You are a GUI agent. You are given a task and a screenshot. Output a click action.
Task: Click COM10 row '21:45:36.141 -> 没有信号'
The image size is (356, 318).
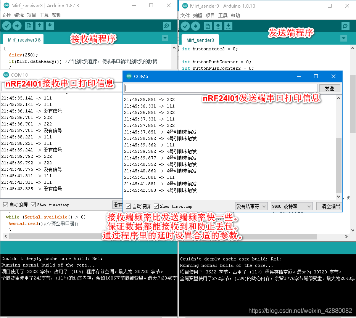tap(32, 111)
